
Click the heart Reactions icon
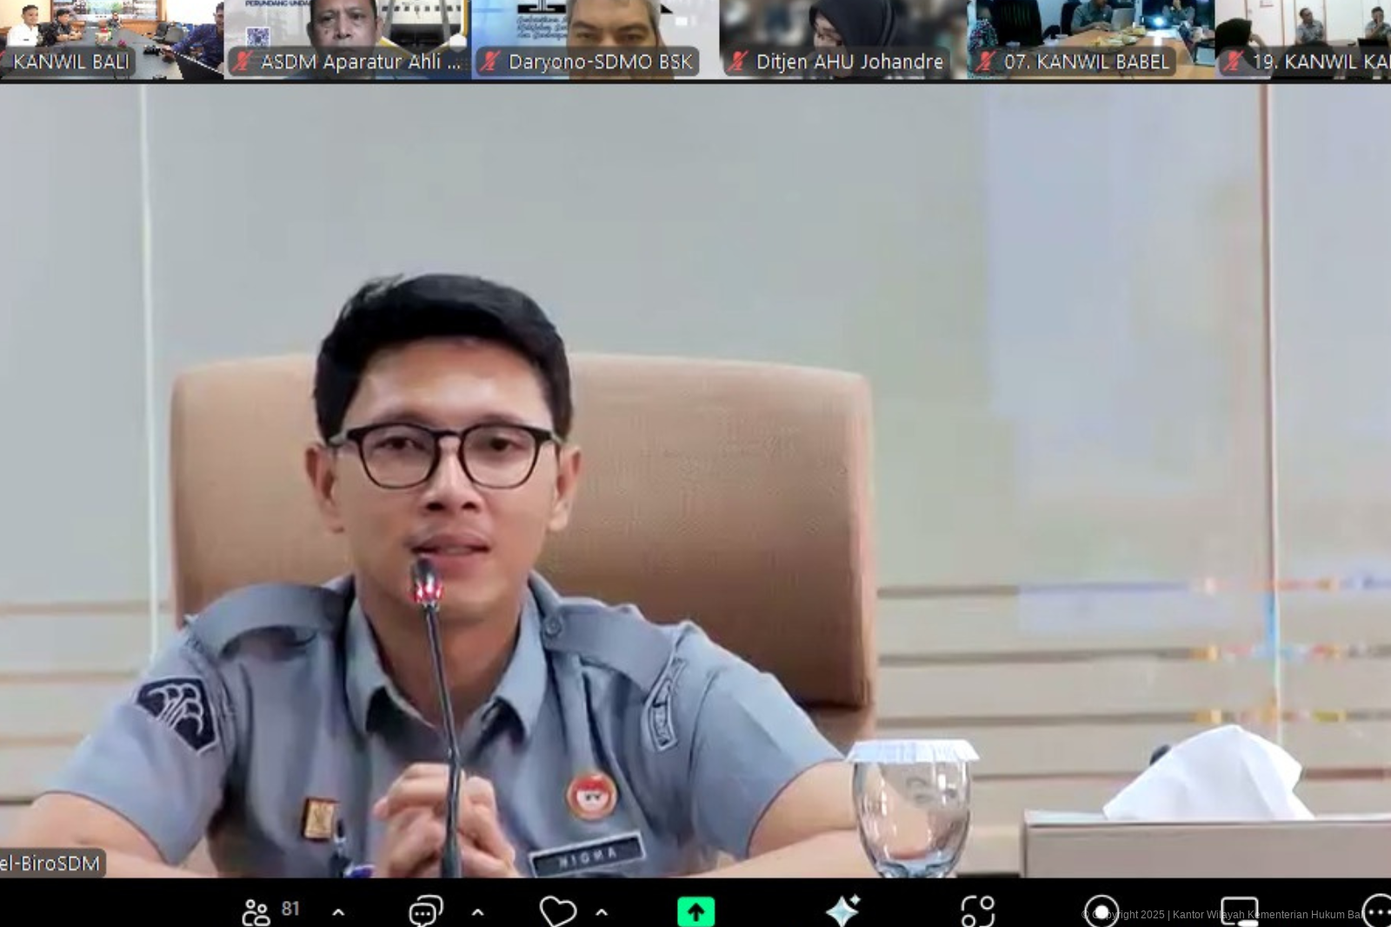(x=557, y=911)
